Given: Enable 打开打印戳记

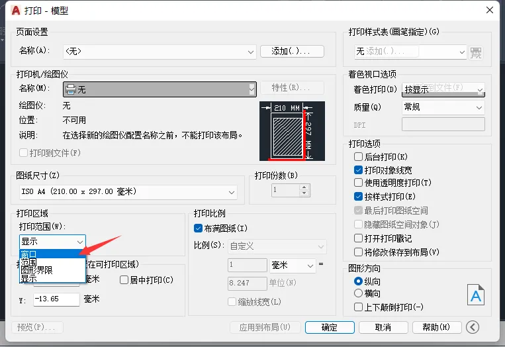Looking at the screenshot, I should (358, 238).
